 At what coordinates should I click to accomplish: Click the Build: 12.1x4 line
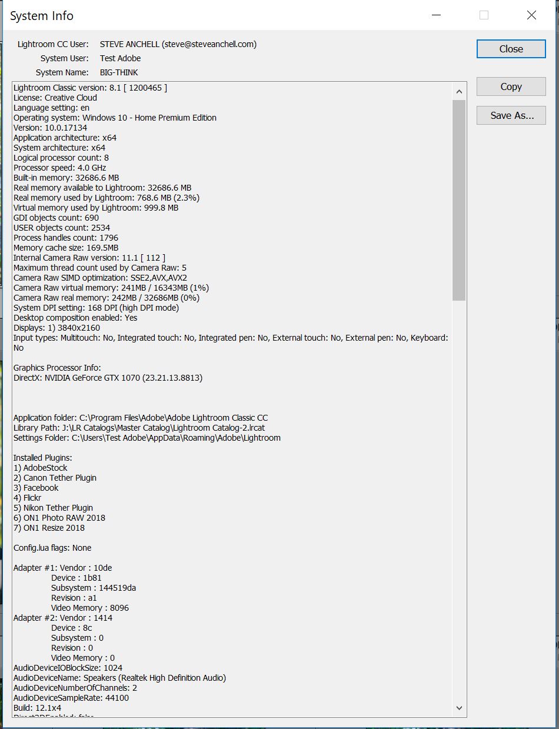pyautogui.click(x=38, y=708)
